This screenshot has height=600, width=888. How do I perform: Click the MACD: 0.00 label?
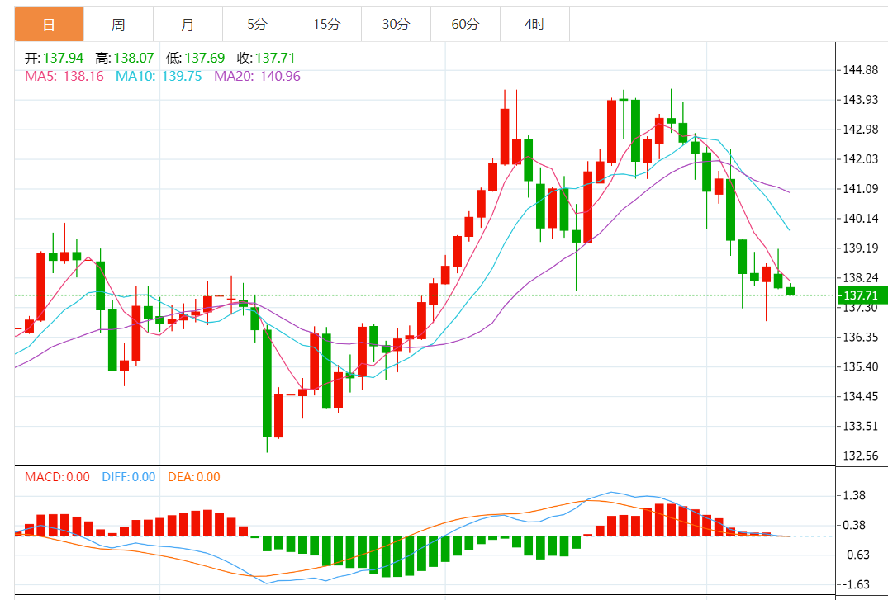point(57,476)
